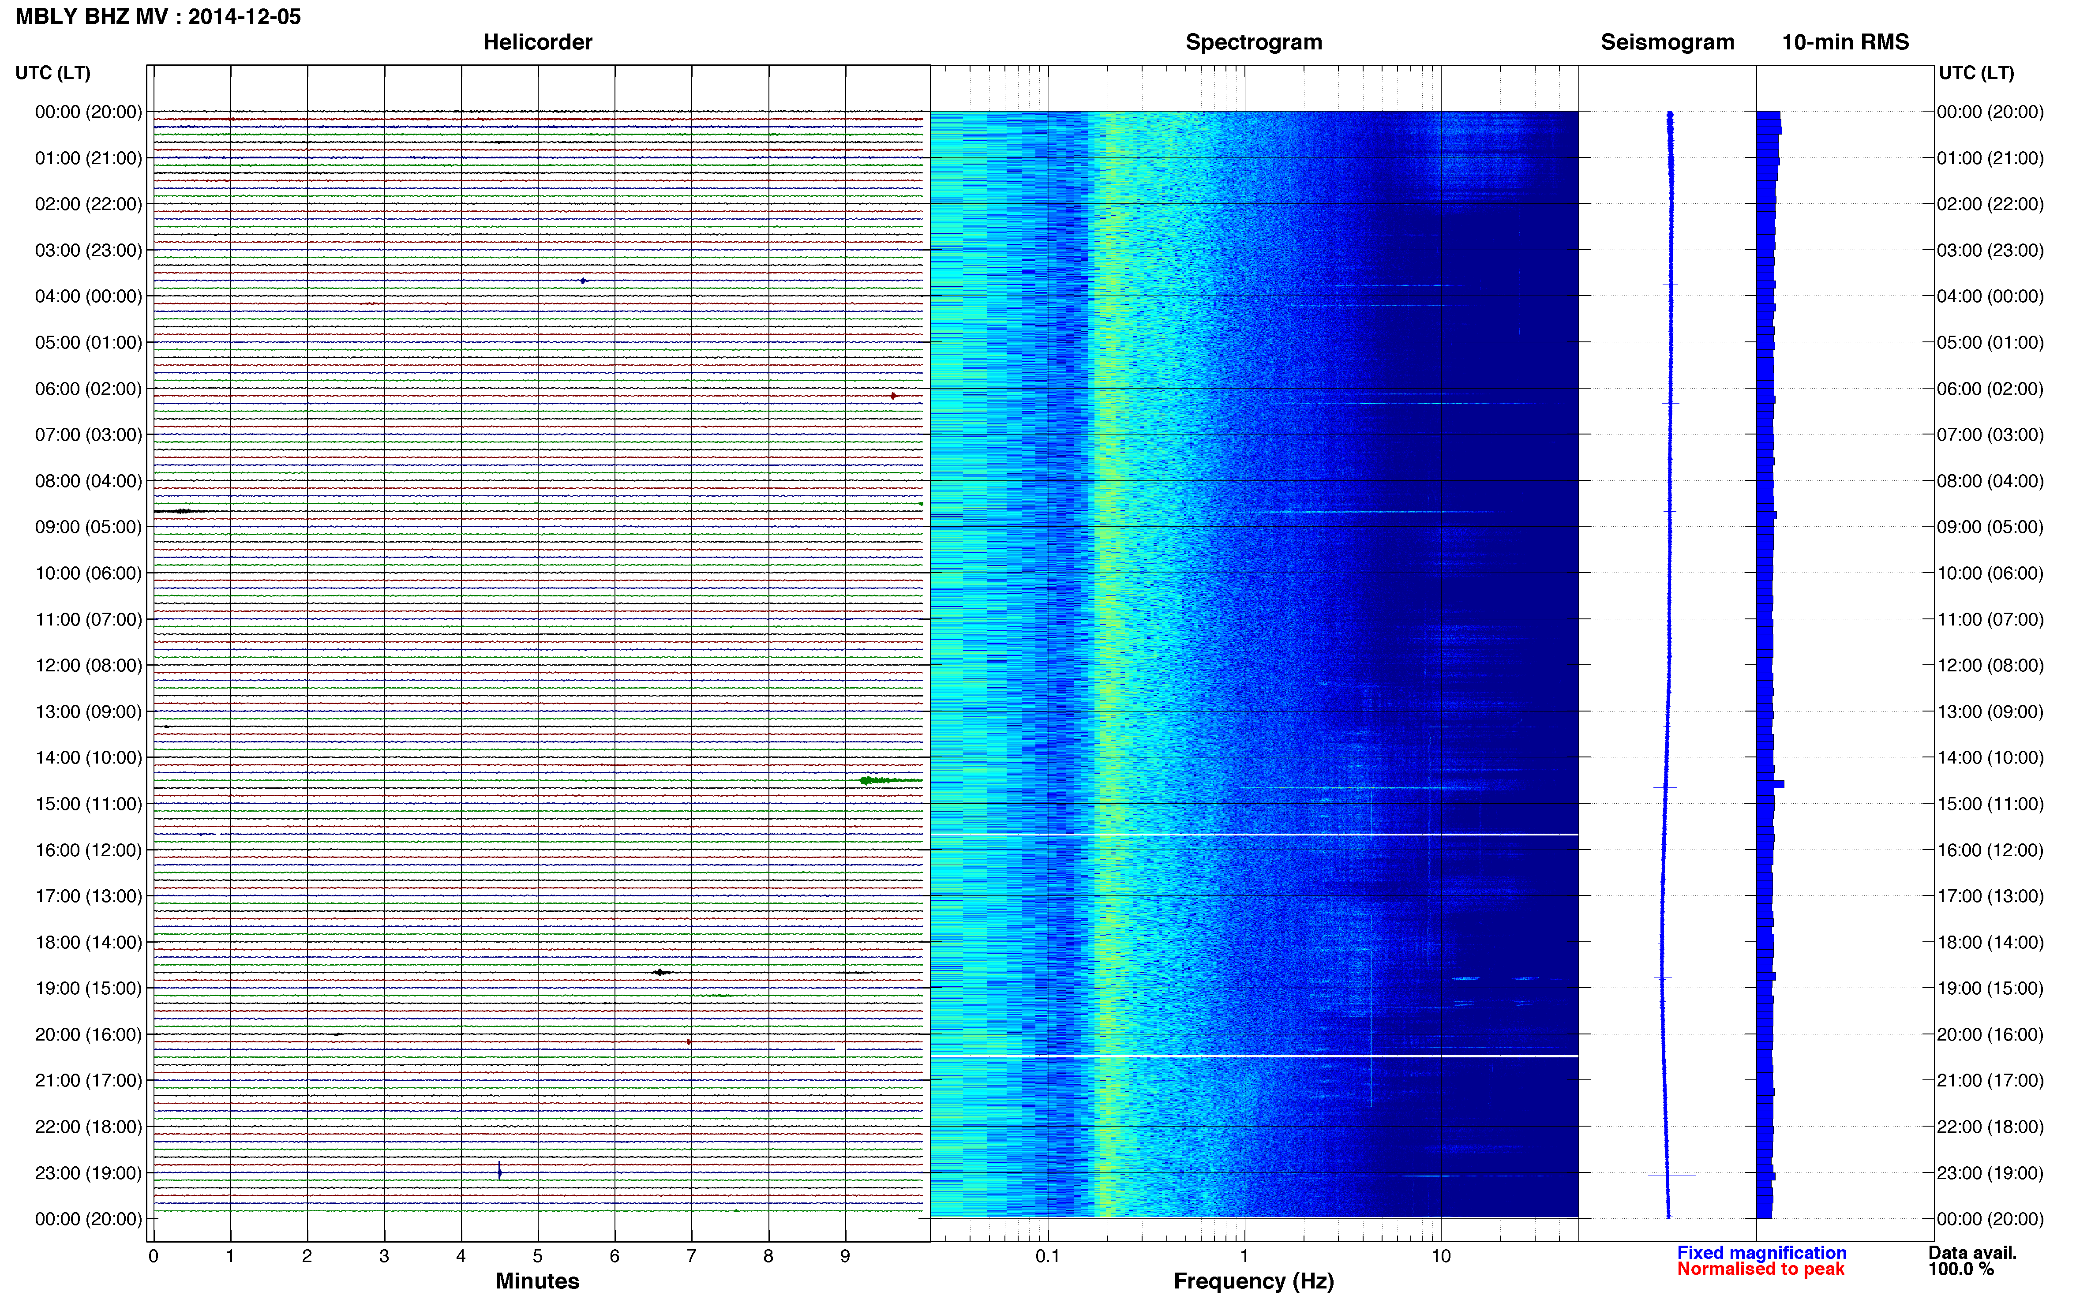Click the tallest RMS bar near 14:30
This screenshot has height=1307, width=2091.
[1770, 784]
